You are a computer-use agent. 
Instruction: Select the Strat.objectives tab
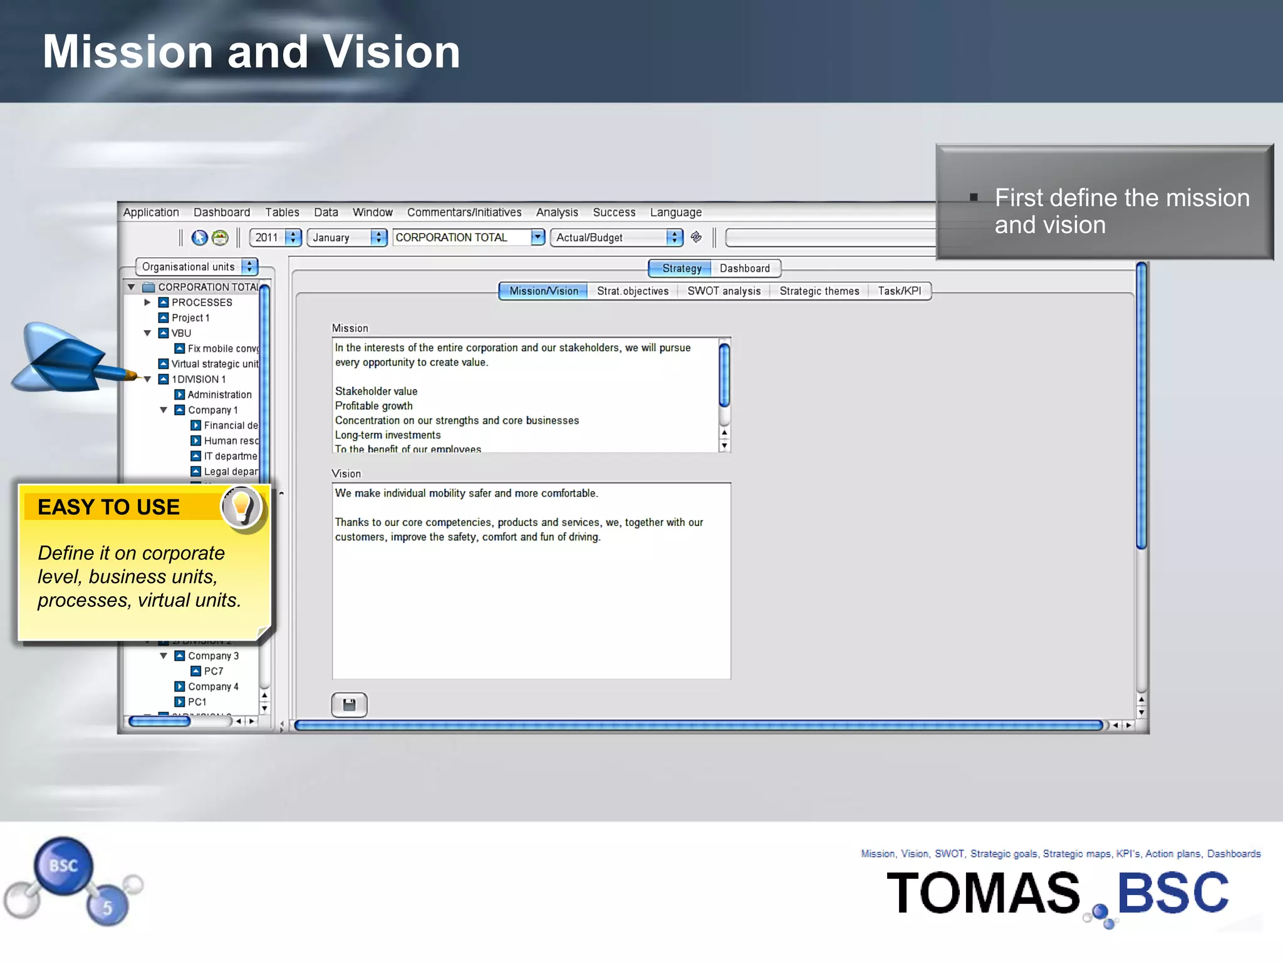(633, 291)
